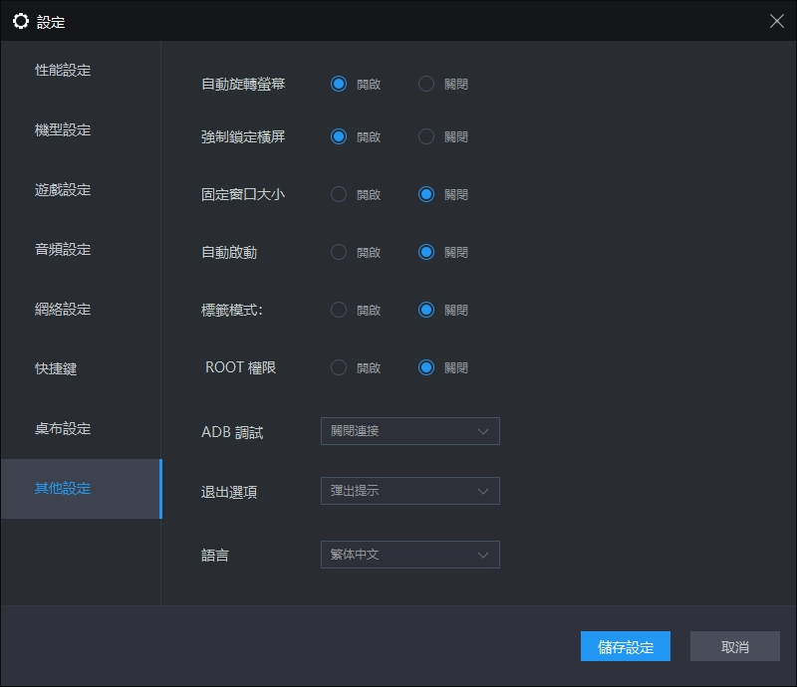Click the 強制鎖定橫屏 label
Viewport: 797px width, 687px height.
[243, 136]
